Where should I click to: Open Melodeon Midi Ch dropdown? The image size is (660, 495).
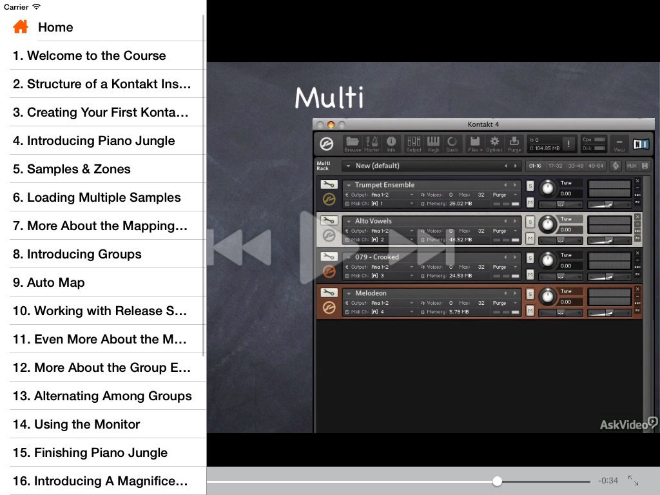point(379,312)
